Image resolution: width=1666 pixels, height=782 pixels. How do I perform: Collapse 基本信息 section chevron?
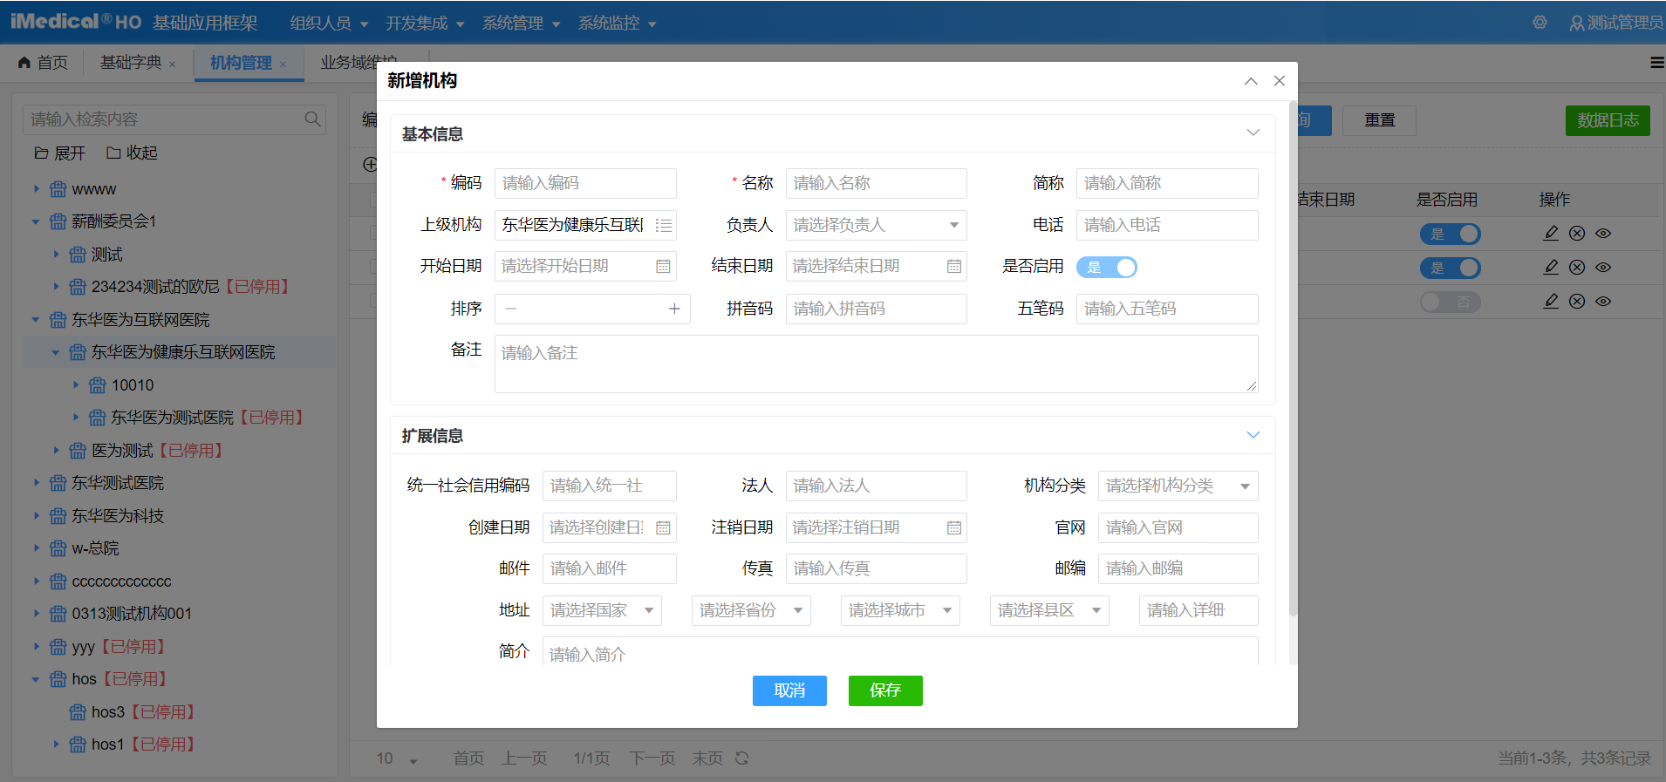click(x=1253, y=133)
